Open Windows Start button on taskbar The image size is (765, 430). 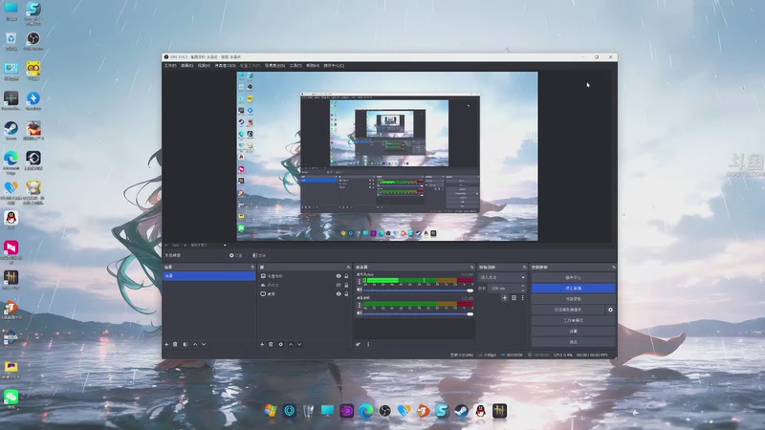click(271, 411)
